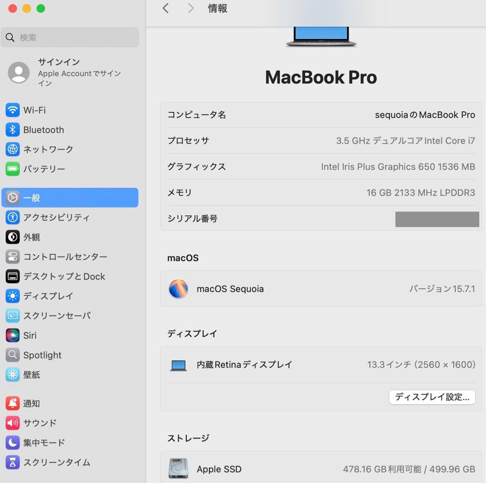
Task: Select the 内蔵Retinaディスプレイ row
Action: pyautogui.click(x=321, y=365)
